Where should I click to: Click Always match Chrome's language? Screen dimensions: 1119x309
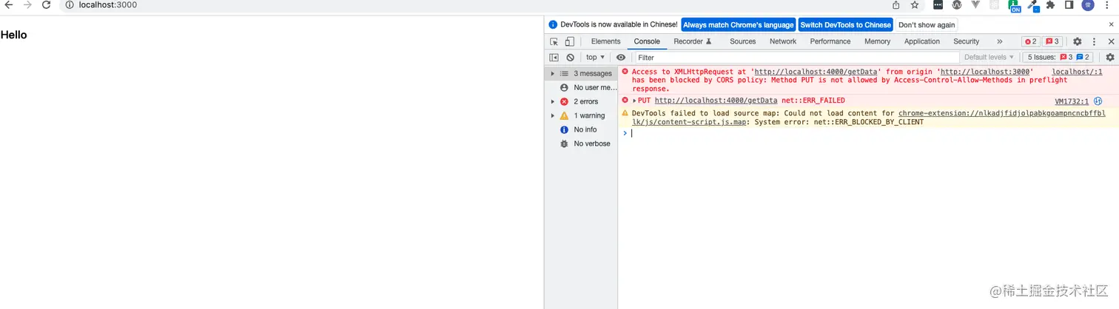tap(739, 24)
